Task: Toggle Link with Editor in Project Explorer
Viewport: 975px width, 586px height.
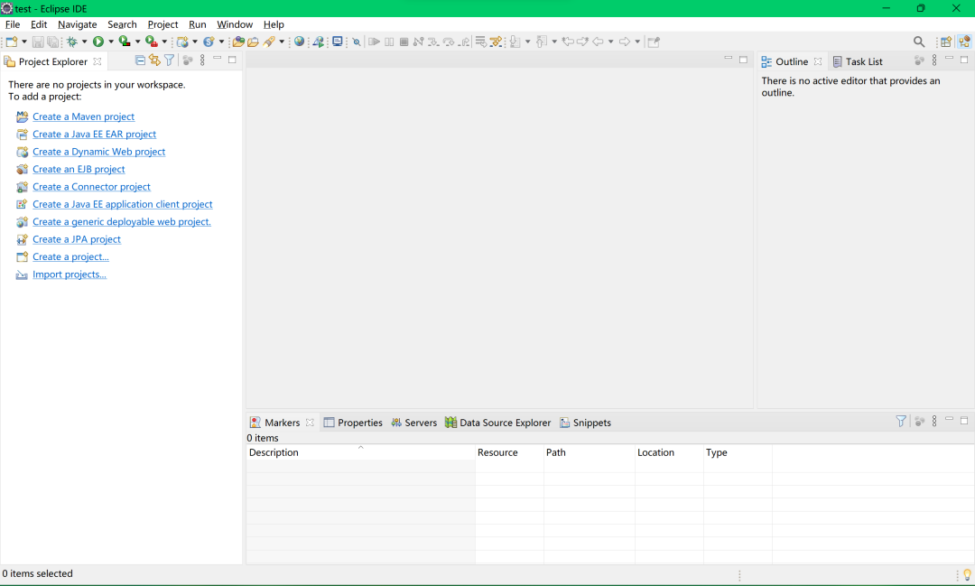Action: click(154, 60)
